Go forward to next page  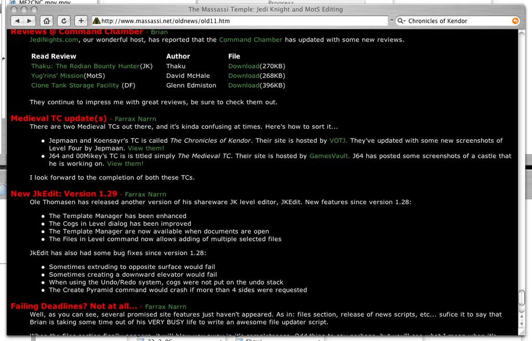tap(29, 21)
